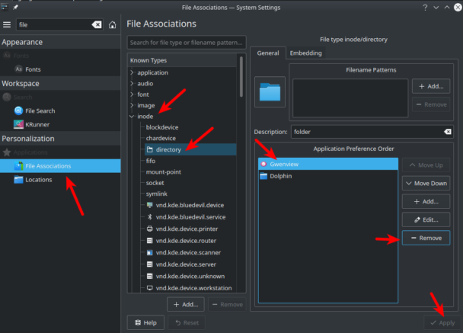
Task: Clear the sidebar search field text
Action: pyautogui.click(x=97, y=24)
